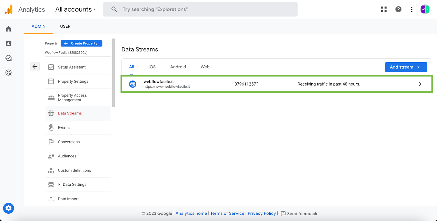Click the Audiences icon

[x=51, y=156]
